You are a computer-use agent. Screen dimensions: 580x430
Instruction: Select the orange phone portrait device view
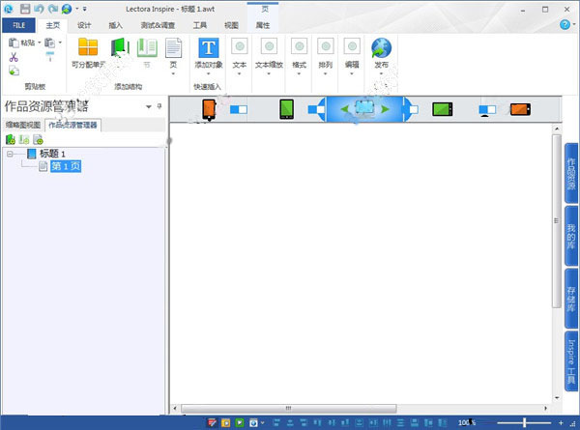[x=208, y=109]
